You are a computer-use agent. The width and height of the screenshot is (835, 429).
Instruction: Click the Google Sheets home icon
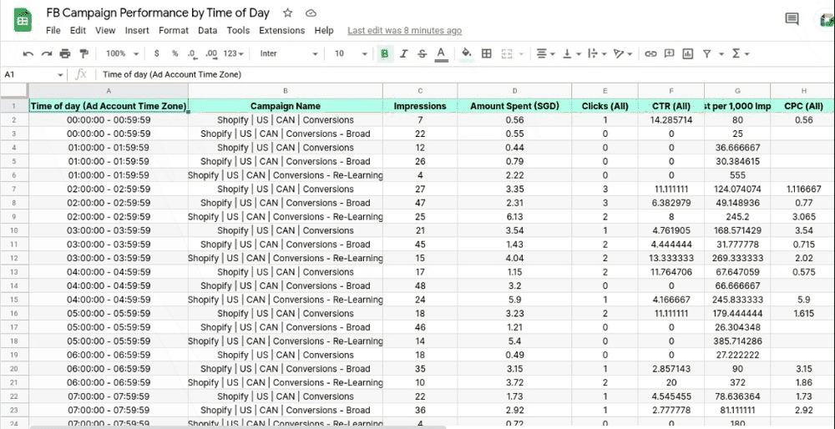click(23, 22)
